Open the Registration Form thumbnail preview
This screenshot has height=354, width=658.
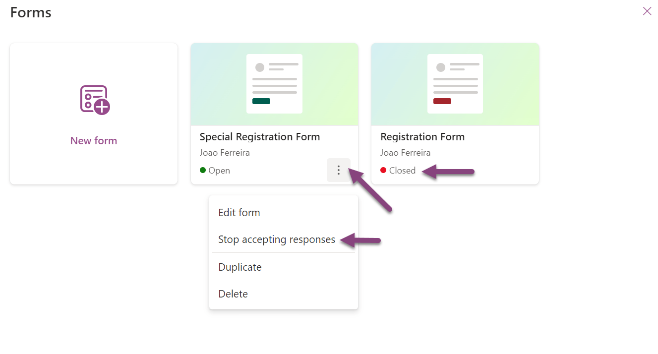point(455,84)
